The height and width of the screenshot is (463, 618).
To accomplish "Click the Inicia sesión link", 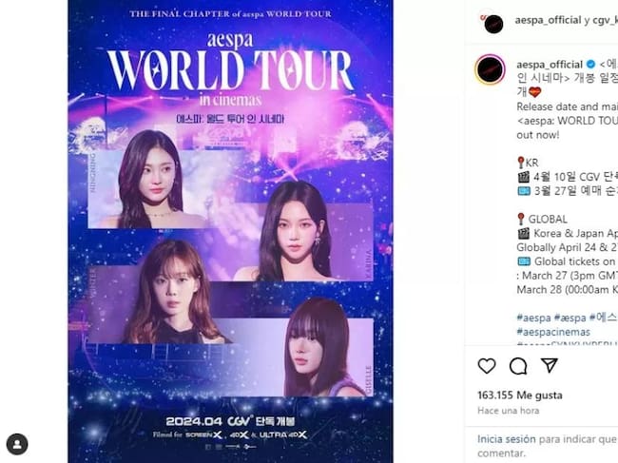I will [507, 439].
